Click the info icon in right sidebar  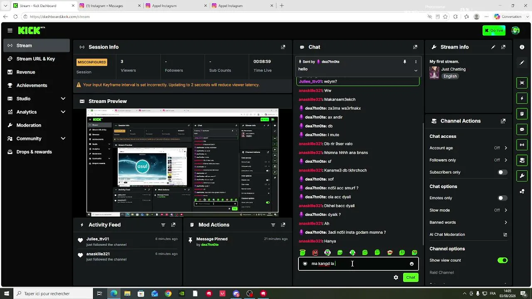(522, 47)
